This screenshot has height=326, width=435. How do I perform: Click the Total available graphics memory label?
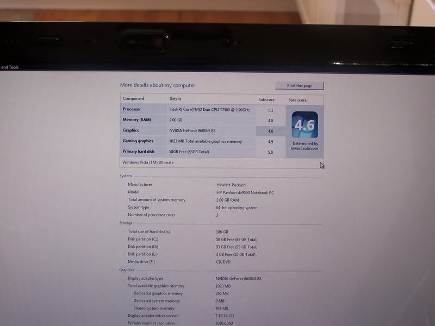tap(156, 286)
